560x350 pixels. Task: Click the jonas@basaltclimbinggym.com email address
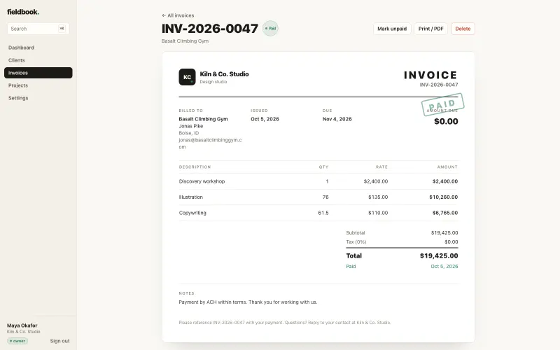coord(211,143)
